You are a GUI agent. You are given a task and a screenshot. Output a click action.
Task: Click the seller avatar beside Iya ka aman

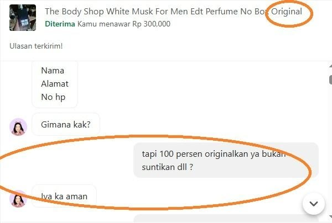click(18, 199)
